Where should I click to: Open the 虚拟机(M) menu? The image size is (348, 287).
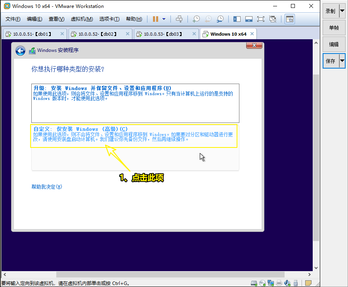pos(82,19)
